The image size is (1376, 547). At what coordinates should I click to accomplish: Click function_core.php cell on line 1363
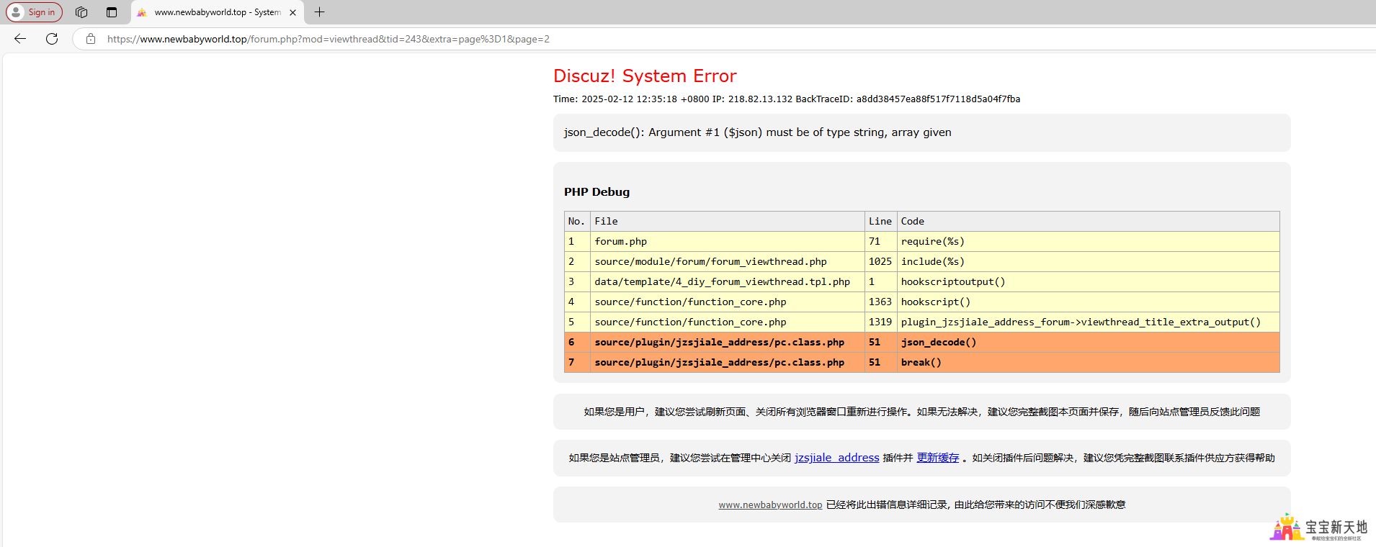click(728, 302)
